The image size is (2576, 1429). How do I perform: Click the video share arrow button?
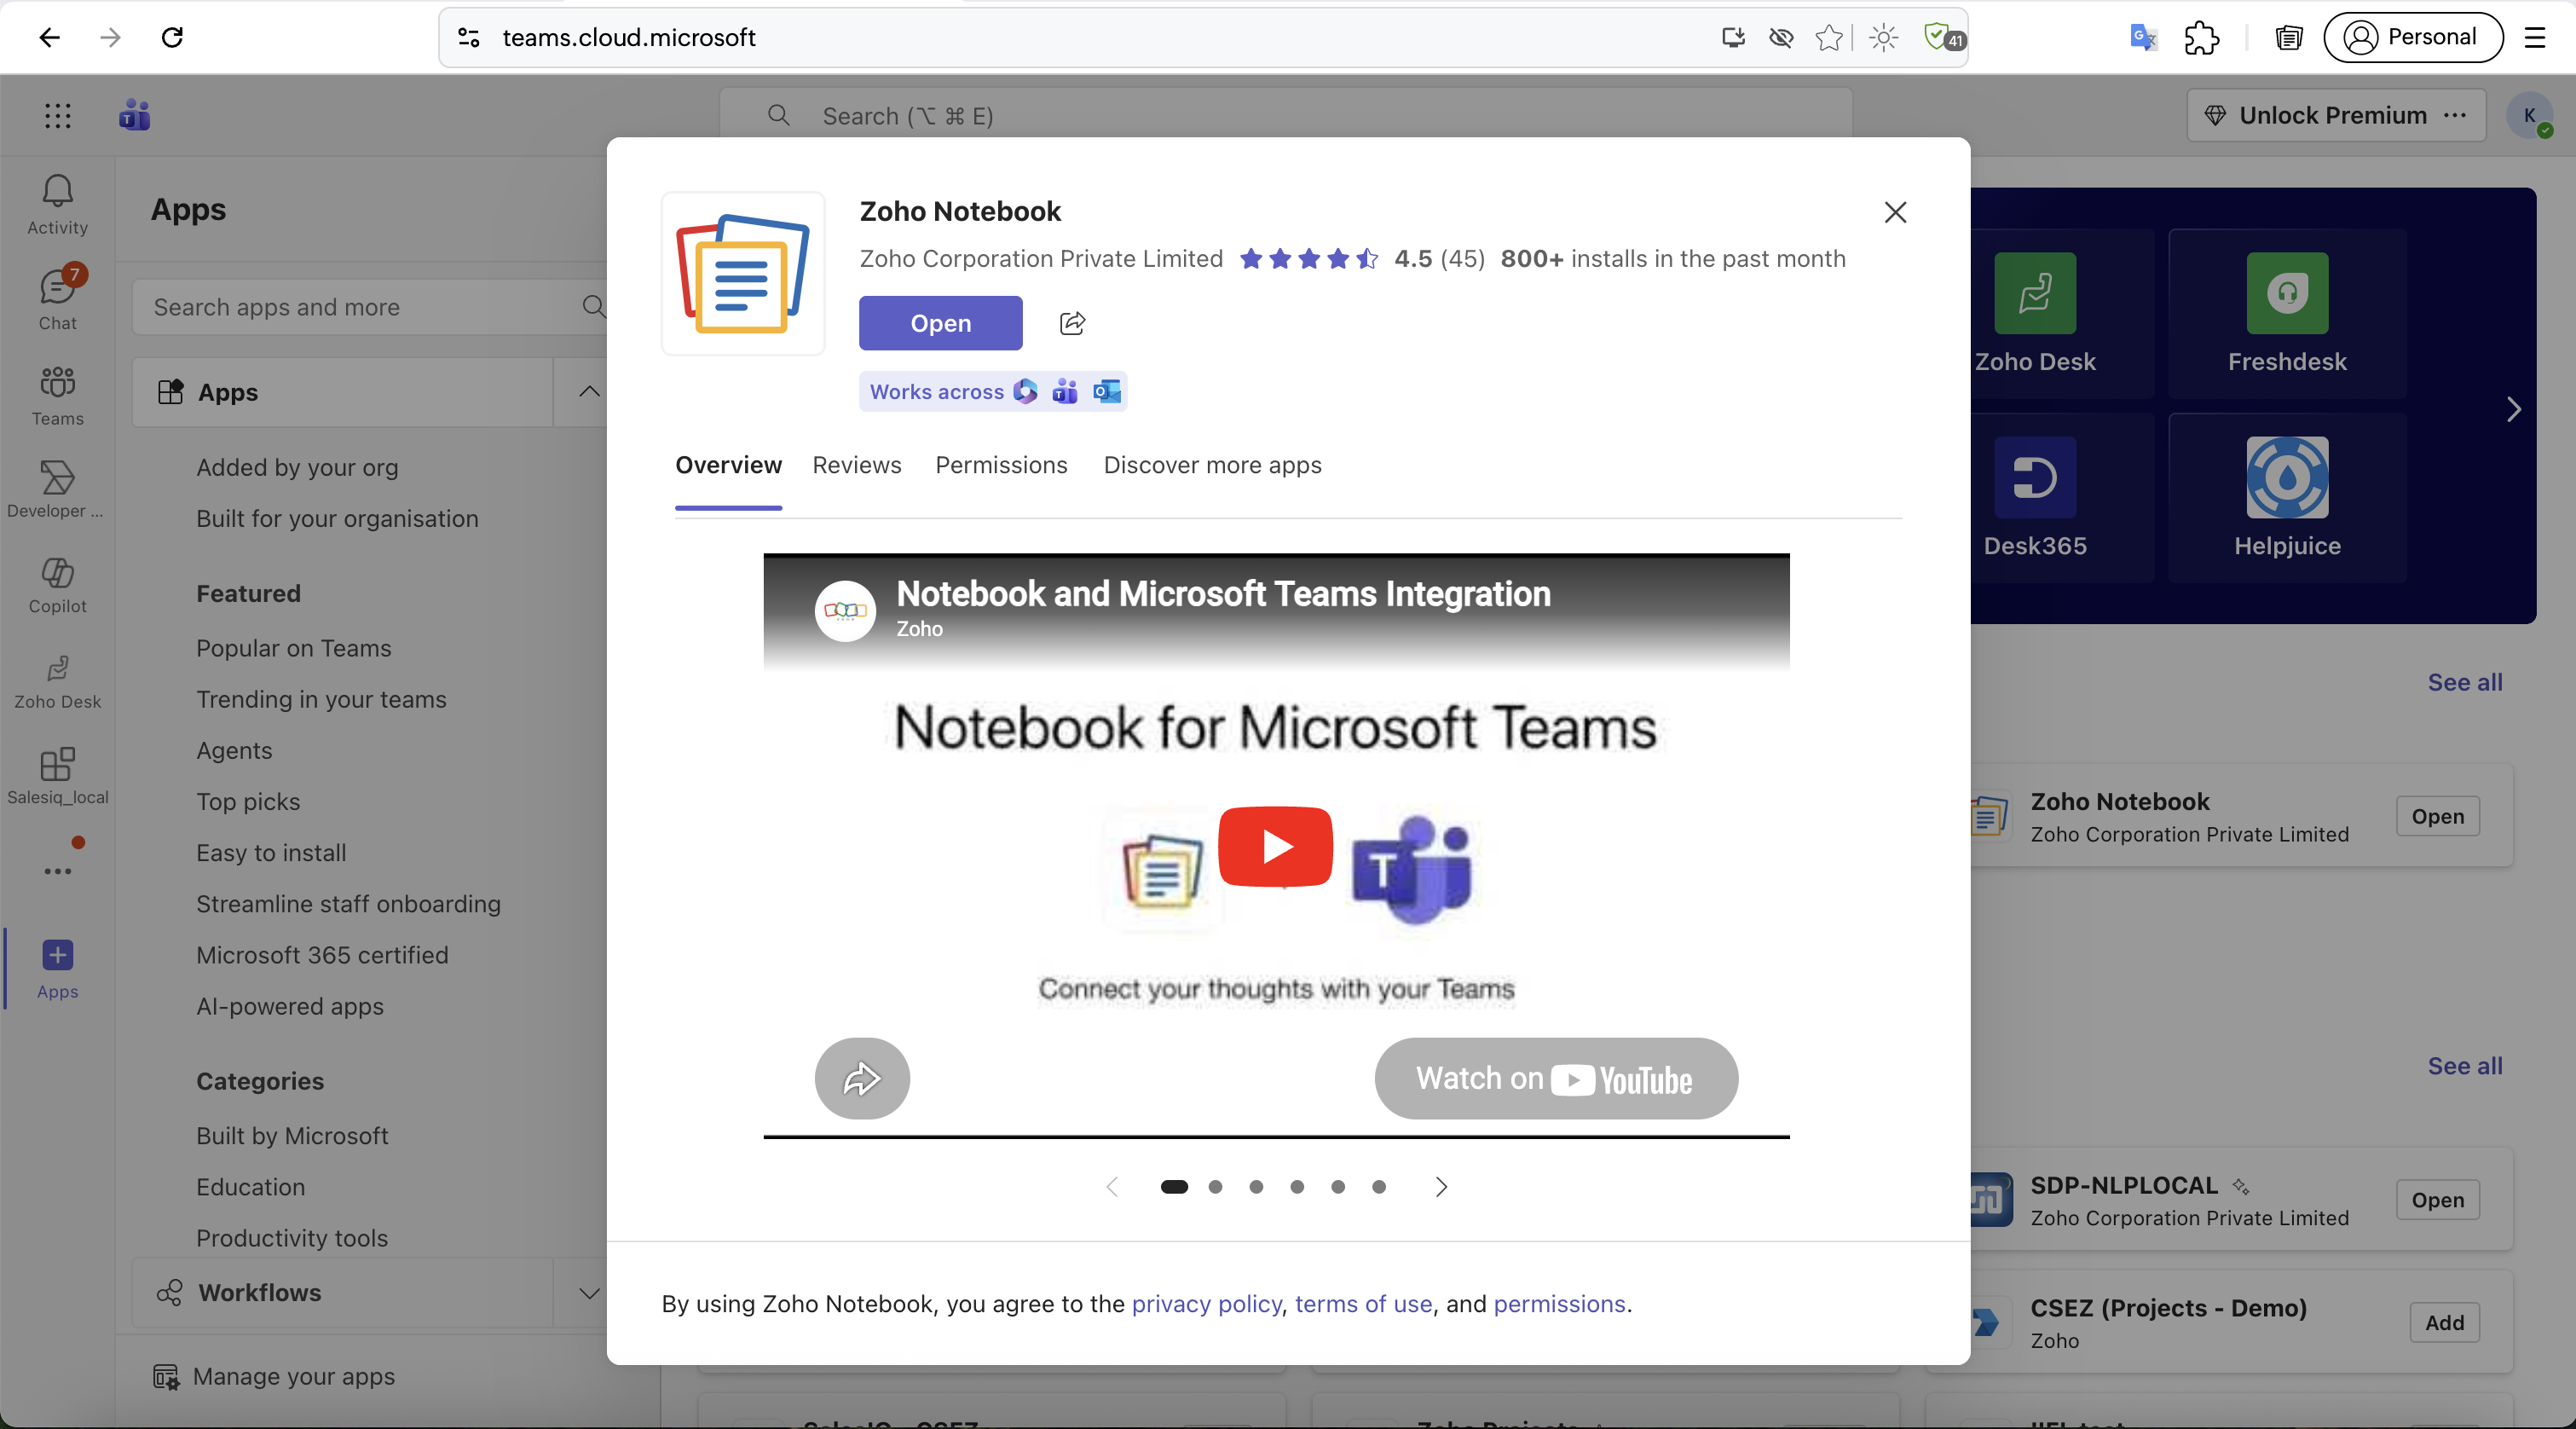click(861, 1078)
